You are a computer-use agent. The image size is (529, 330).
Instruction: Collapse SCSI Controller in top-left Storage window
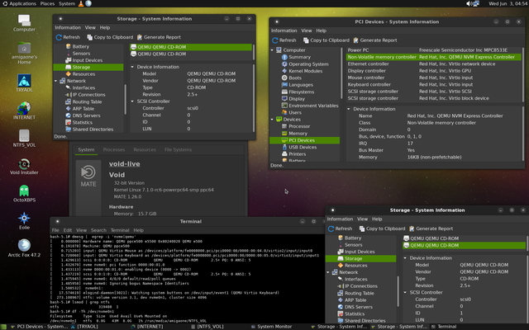click(132, 101)
